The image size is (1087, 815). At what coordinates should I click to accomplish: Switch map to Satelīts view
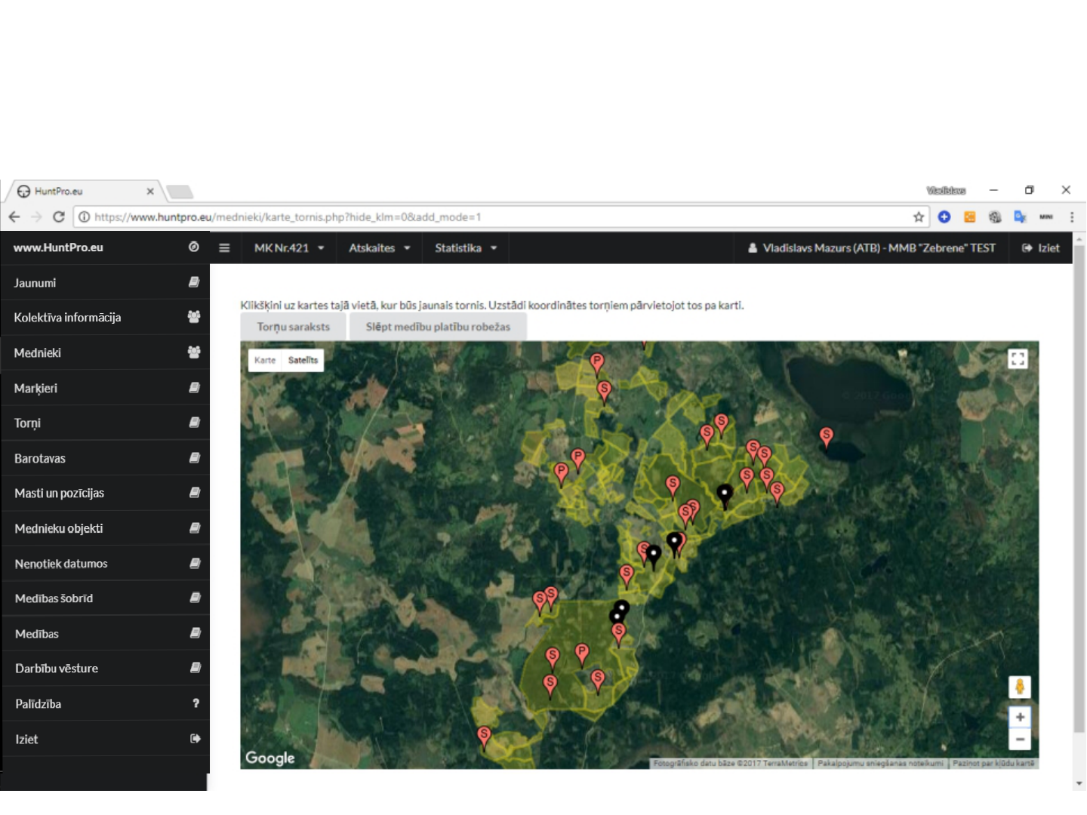303,360
